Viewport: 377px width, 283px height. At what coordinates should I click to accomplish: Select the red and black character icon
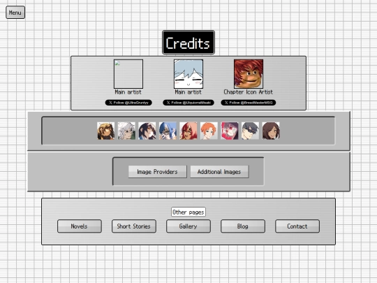(230, 131)
